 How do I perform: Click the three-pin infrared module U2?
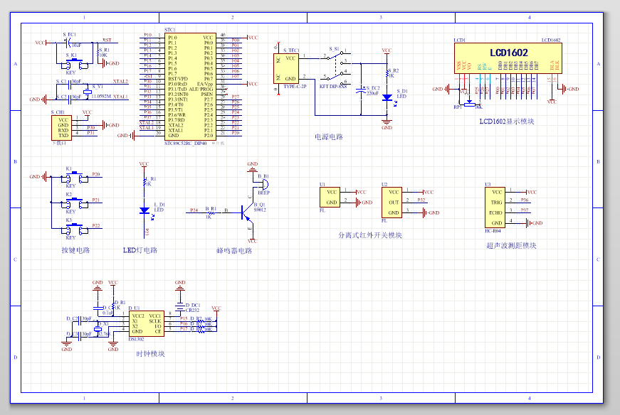tap(392, 203)
